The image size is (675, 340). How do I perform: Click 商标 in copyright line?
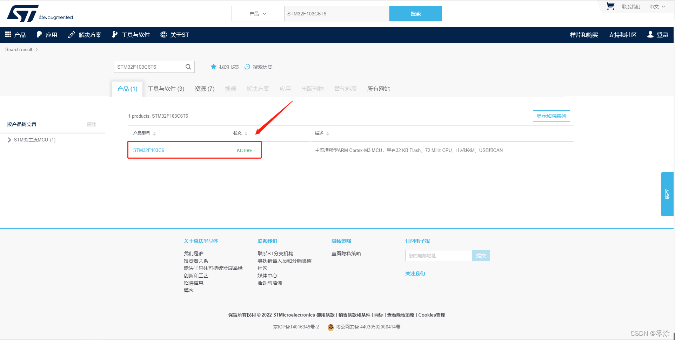[379, 315]
